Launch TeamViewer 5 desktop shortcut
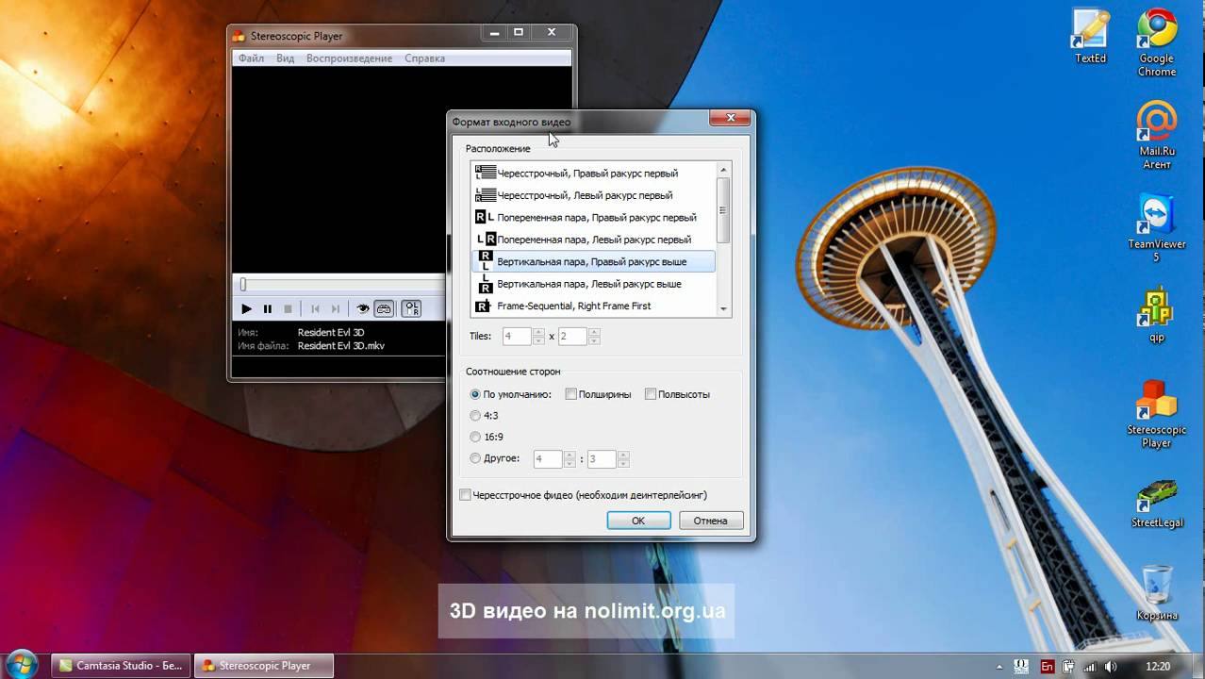Image resolution: width=1205 pixels, height=679 pixels. tap(1157, 228)
